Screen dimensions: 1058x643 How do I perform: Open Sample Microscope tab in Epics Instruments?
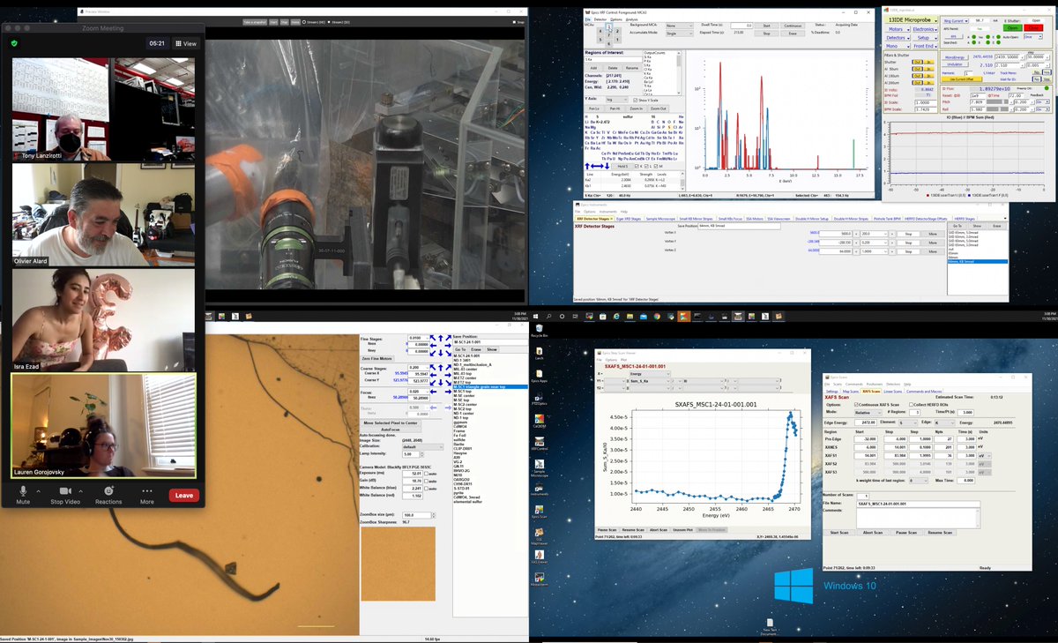point(660,219)
